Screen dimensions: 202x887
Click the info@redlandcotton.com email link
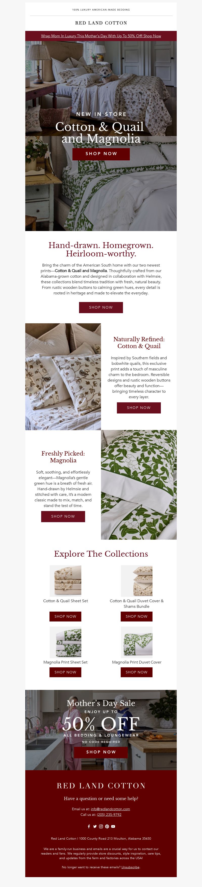110,809
